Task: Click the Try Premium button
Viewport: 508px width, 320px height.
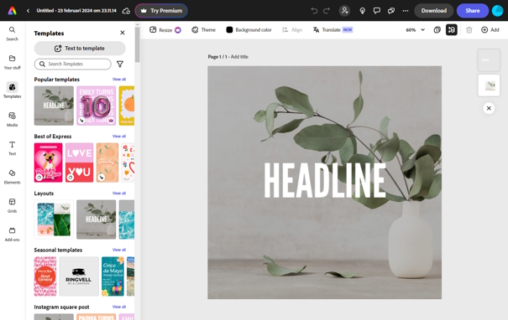Action: (x=161, y=11)
